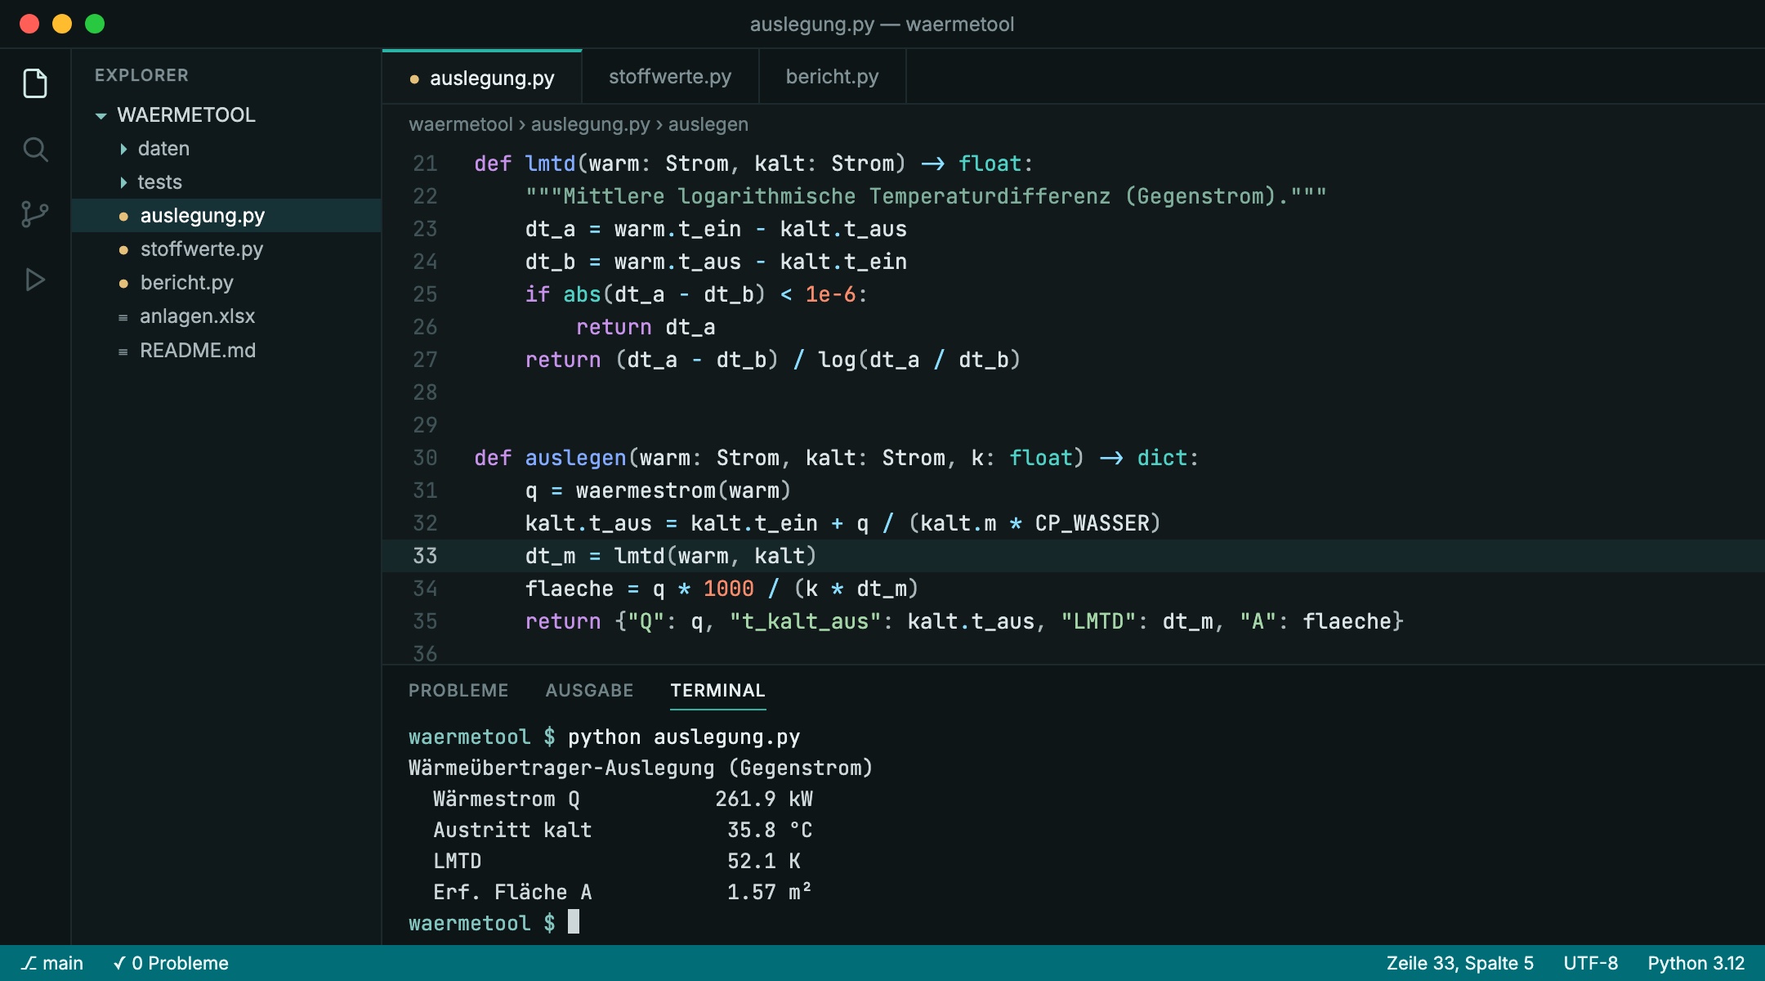Click the main branch status item

[x=52, y=963]
